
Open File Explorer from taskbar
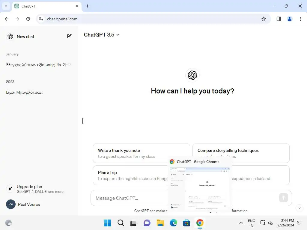pyautogui.click(x=160, y=223)
